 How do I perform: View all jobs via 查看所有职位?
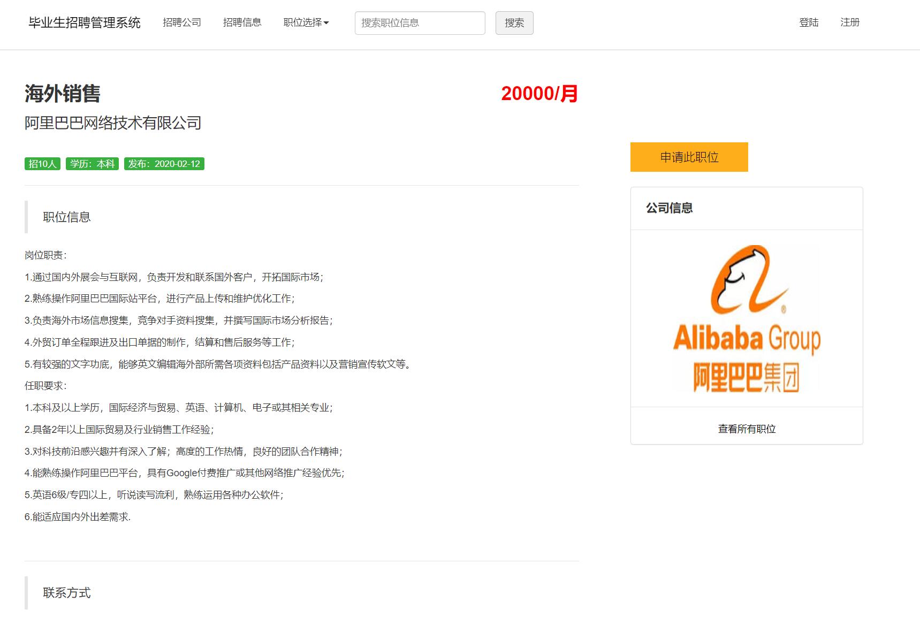click(747, 429)
